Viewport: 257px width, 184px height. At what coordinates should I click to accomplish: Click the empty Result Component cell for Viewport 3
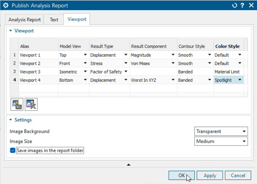pos(153,71)
